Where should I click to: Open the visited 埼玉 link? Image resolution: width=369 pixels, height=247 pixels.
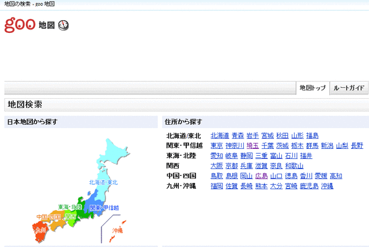pyautogui.click(x=253, y=146)
